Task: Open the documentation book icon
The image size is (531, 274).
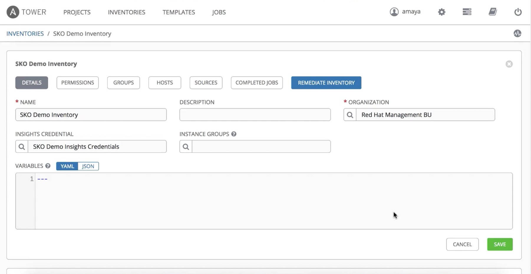Action: tap(493, 12)
